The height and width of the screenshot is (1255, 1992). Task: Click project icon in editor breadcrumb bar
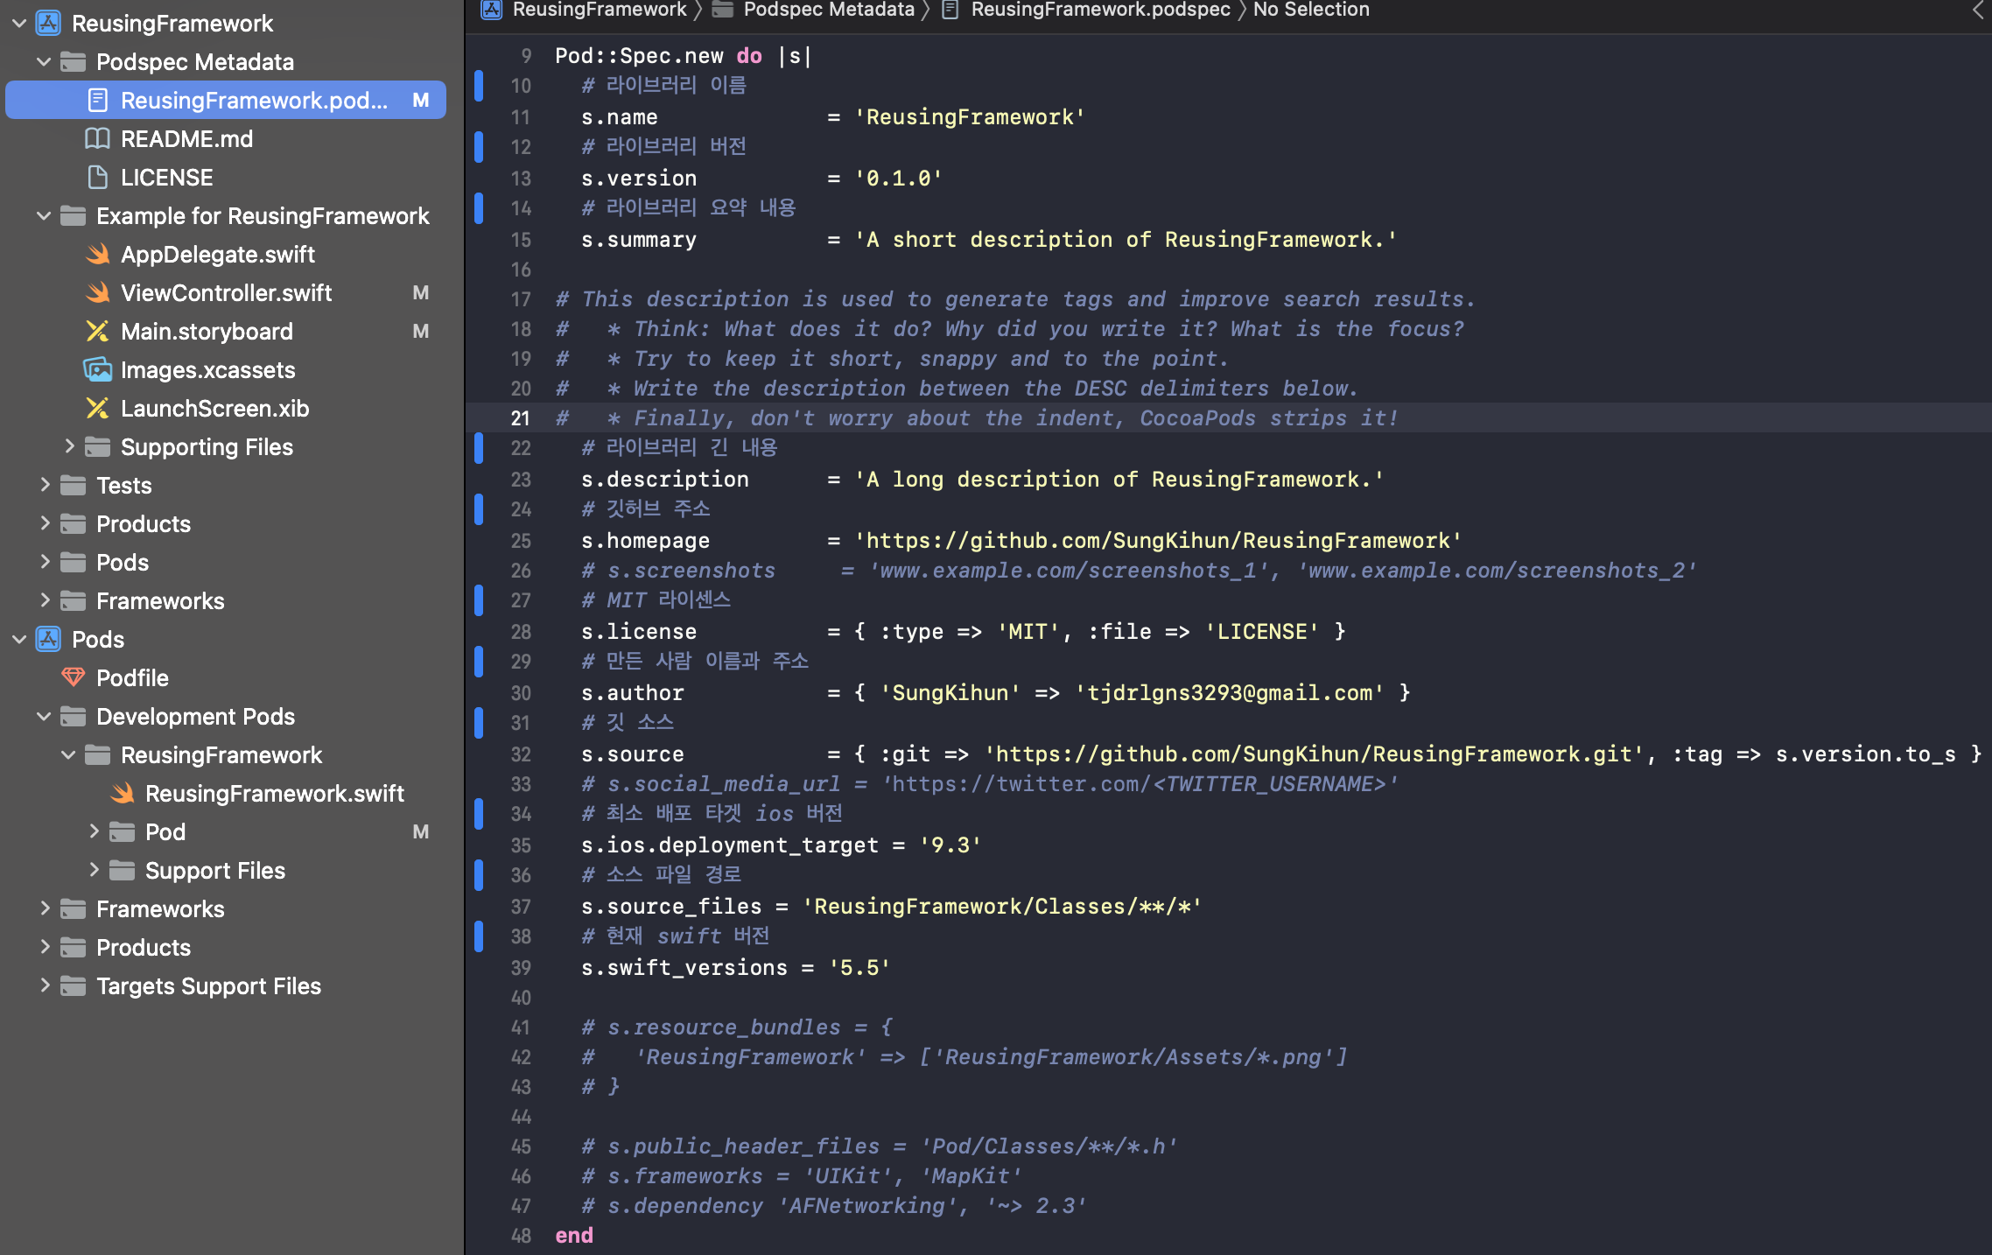click(x=491, y=10)
